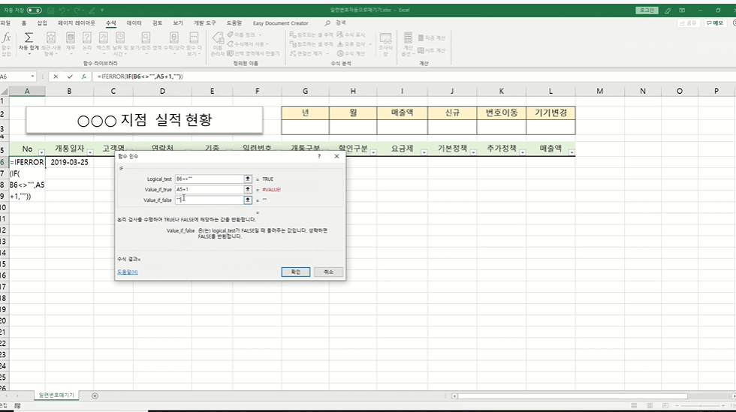Expand the Name Box dropdown arrow
The width and height of the screenshot is (736, 412).
tap(33, 77)
